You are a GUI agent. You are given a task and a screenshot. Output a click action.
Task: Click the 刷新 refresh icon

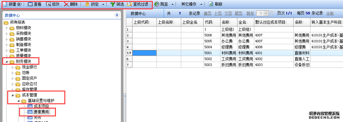coord(211,4)
